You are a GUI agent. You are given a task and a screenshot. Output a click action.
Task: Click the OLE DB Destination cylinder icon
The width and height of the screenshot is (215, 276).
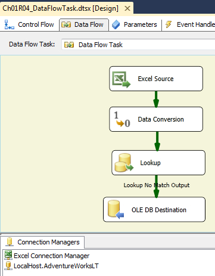click(116, 210)
